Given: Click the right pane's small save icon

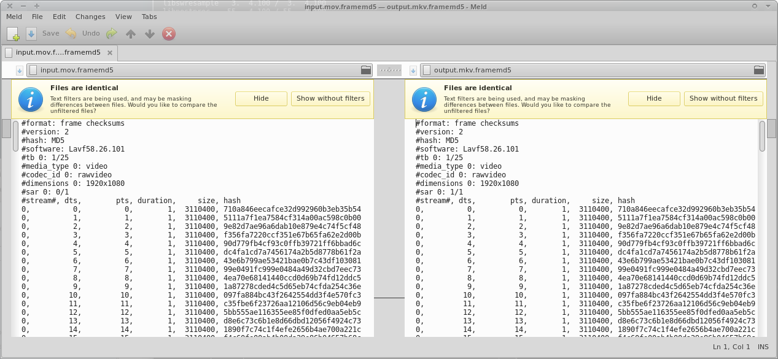Looking at the screenshot, I should coord(413,71).
